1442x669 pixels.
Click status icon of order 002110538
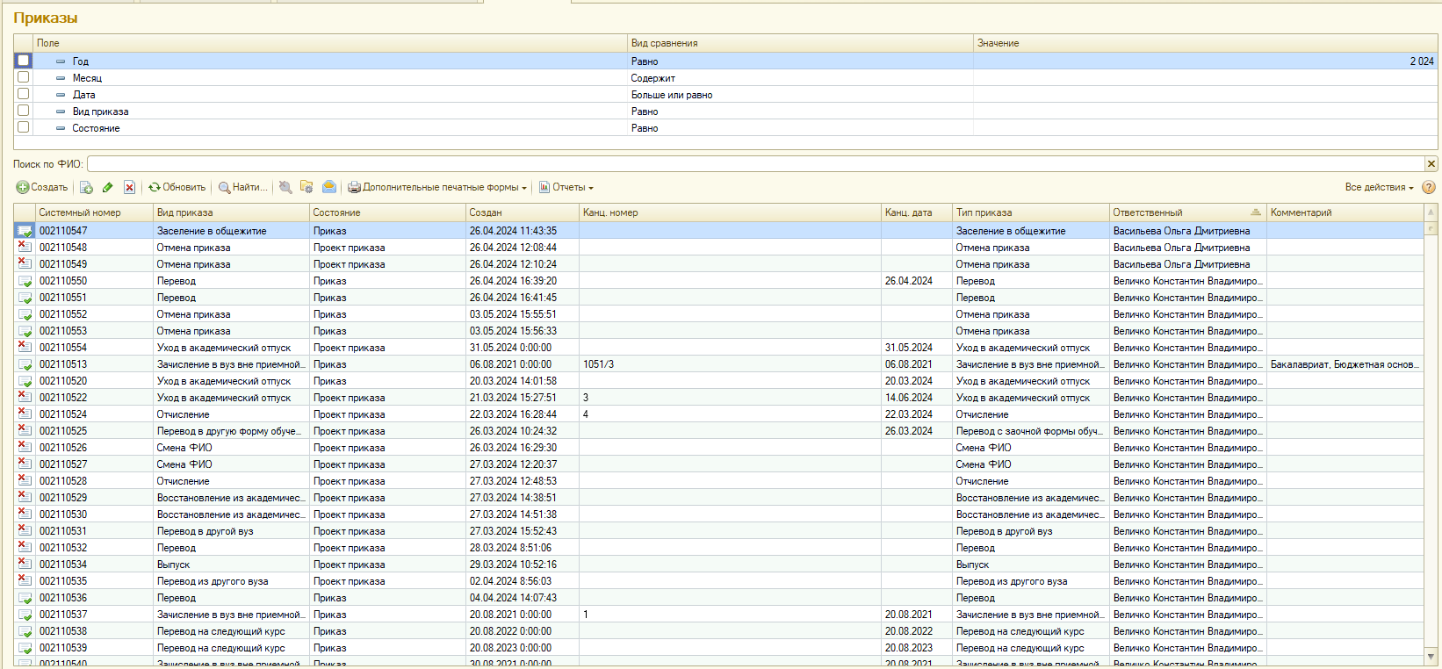pos(25,631)
